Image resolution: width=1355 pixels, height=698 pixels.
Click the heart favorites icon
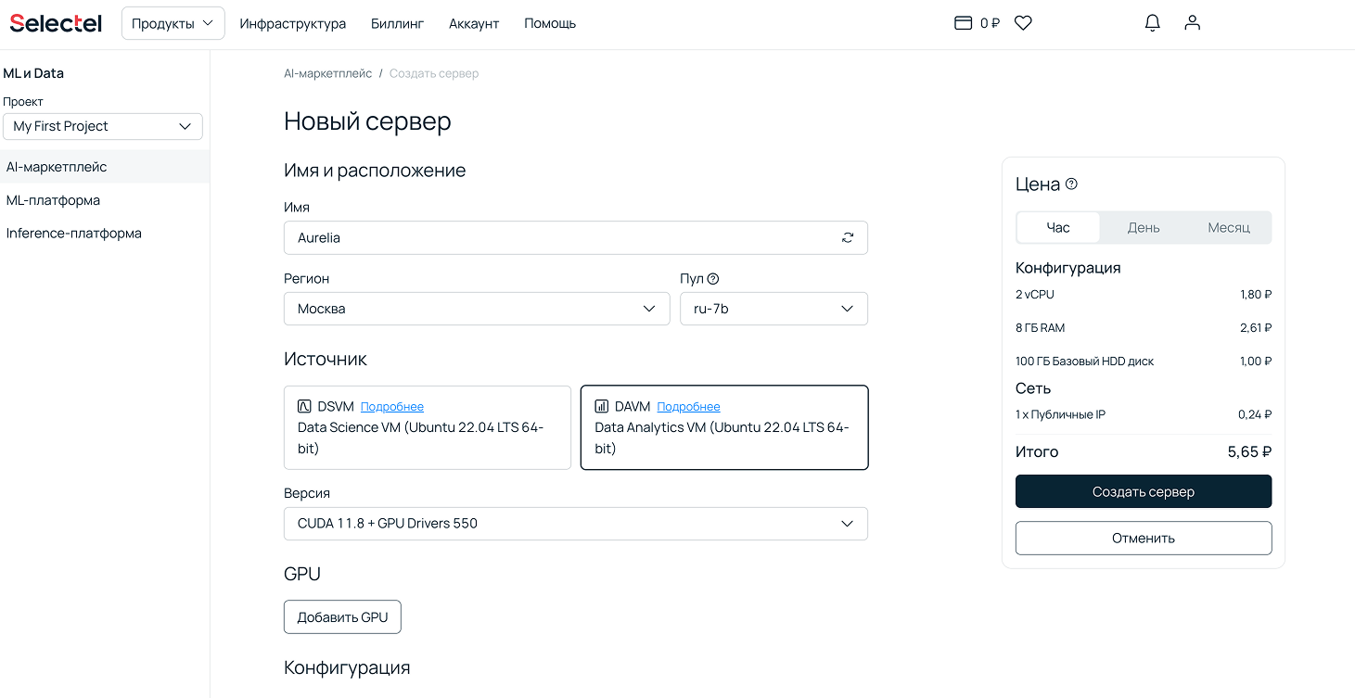(x=1023, y=23)
